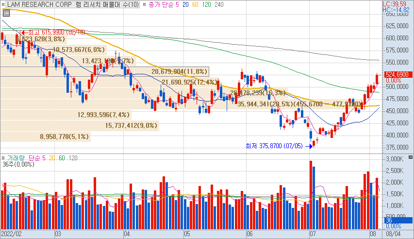Select the 단순 5 volume average legend

click(37, 158)
